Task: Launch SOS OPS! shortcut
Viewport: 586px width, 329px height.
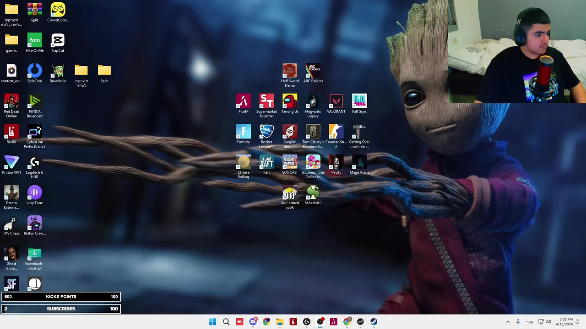Action: [290, 165]
